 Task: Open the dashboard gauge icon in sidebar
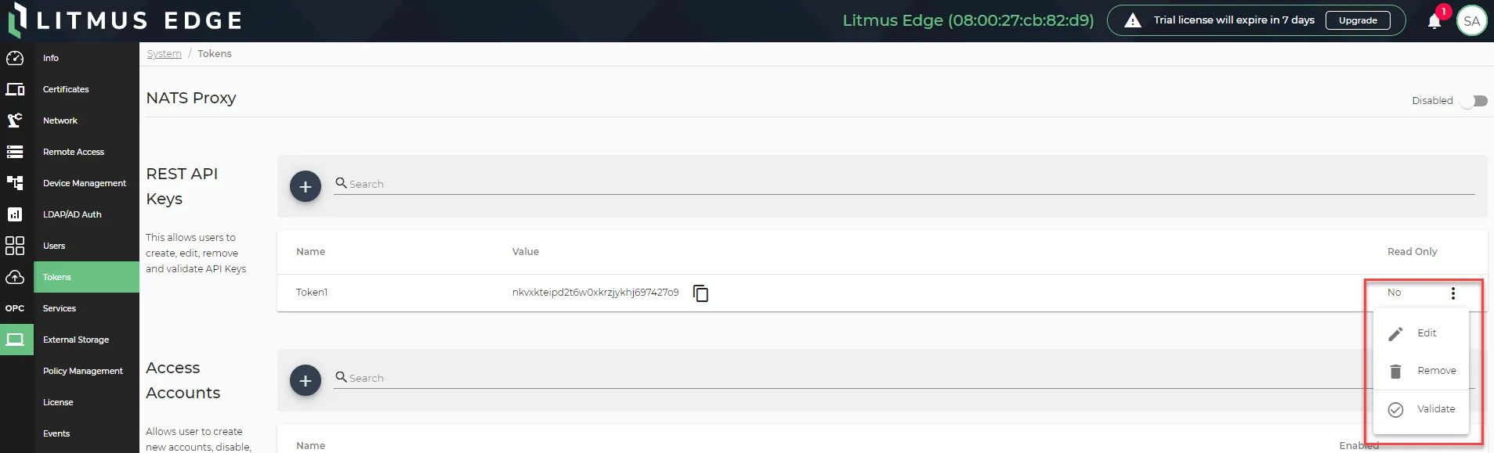coord(15,58)
